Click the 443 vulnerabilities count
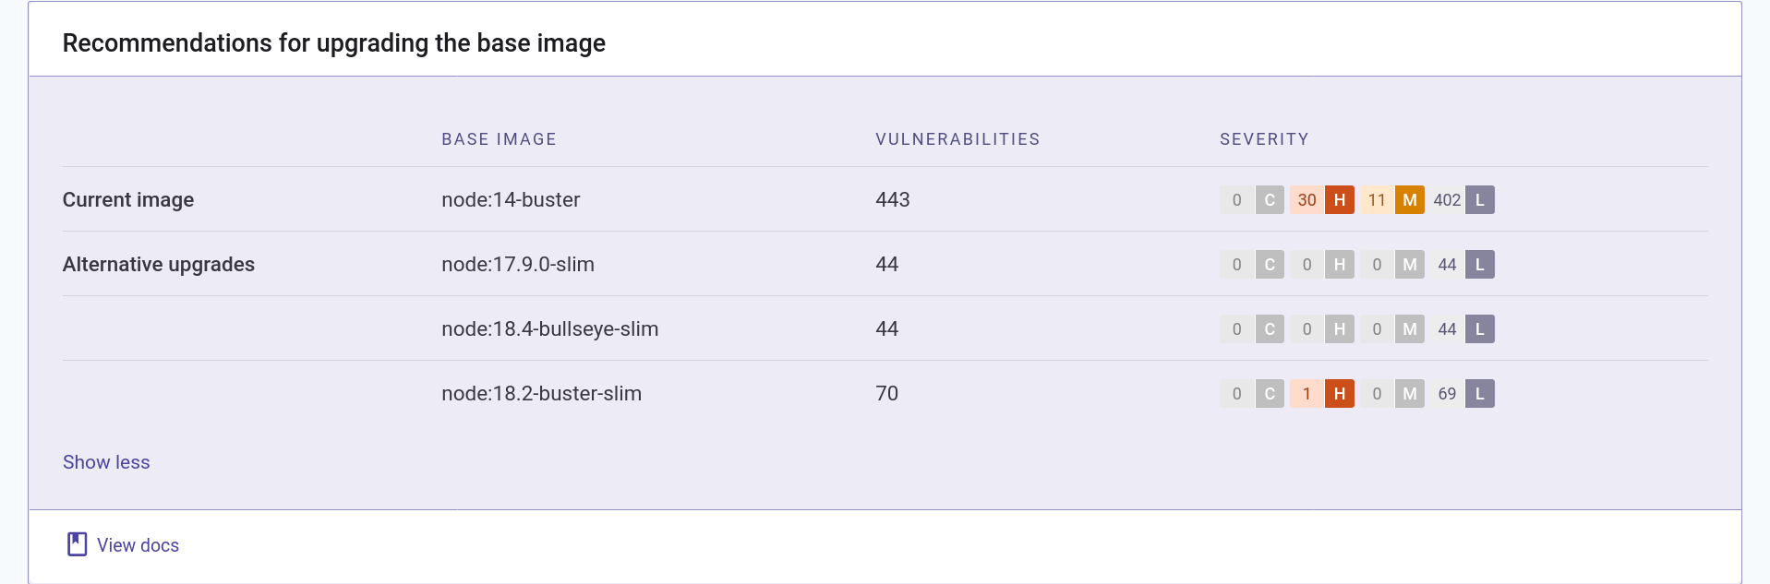 pos(893,200)
